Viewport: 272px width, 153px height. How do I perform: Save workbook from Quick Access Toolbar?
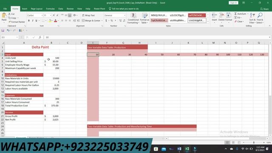click(3, 31)
